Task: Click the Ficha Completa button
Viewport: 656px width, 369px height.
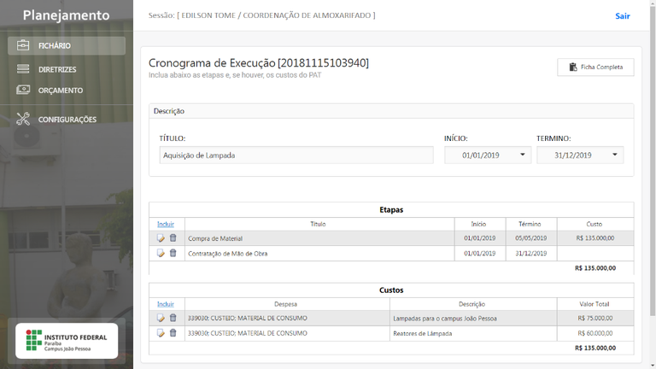Action: [595, 67]
